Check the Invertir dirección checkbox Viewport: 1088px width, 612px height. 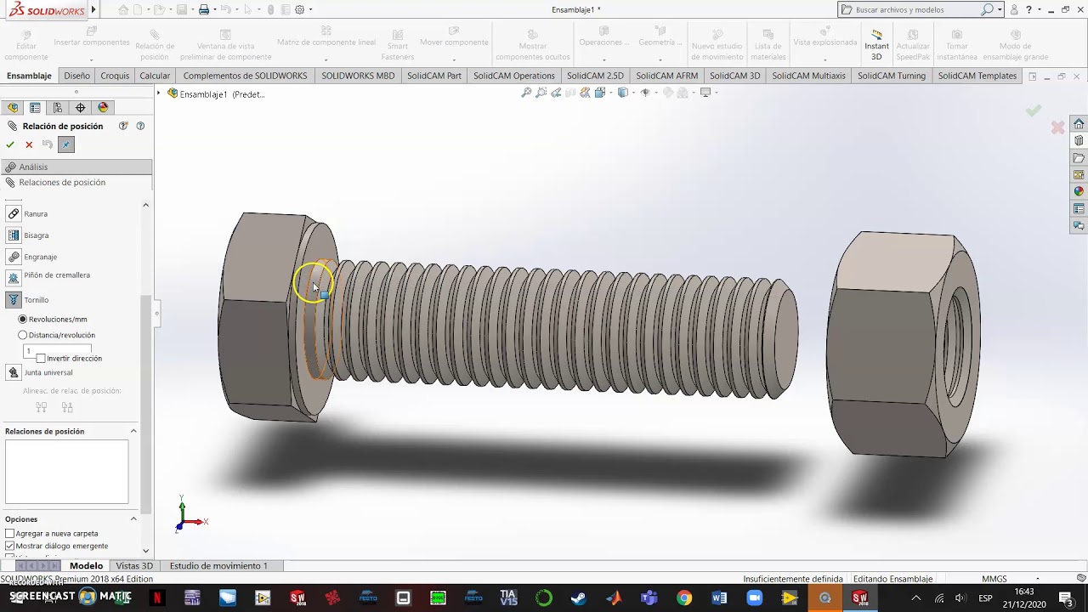pos(41,359)
